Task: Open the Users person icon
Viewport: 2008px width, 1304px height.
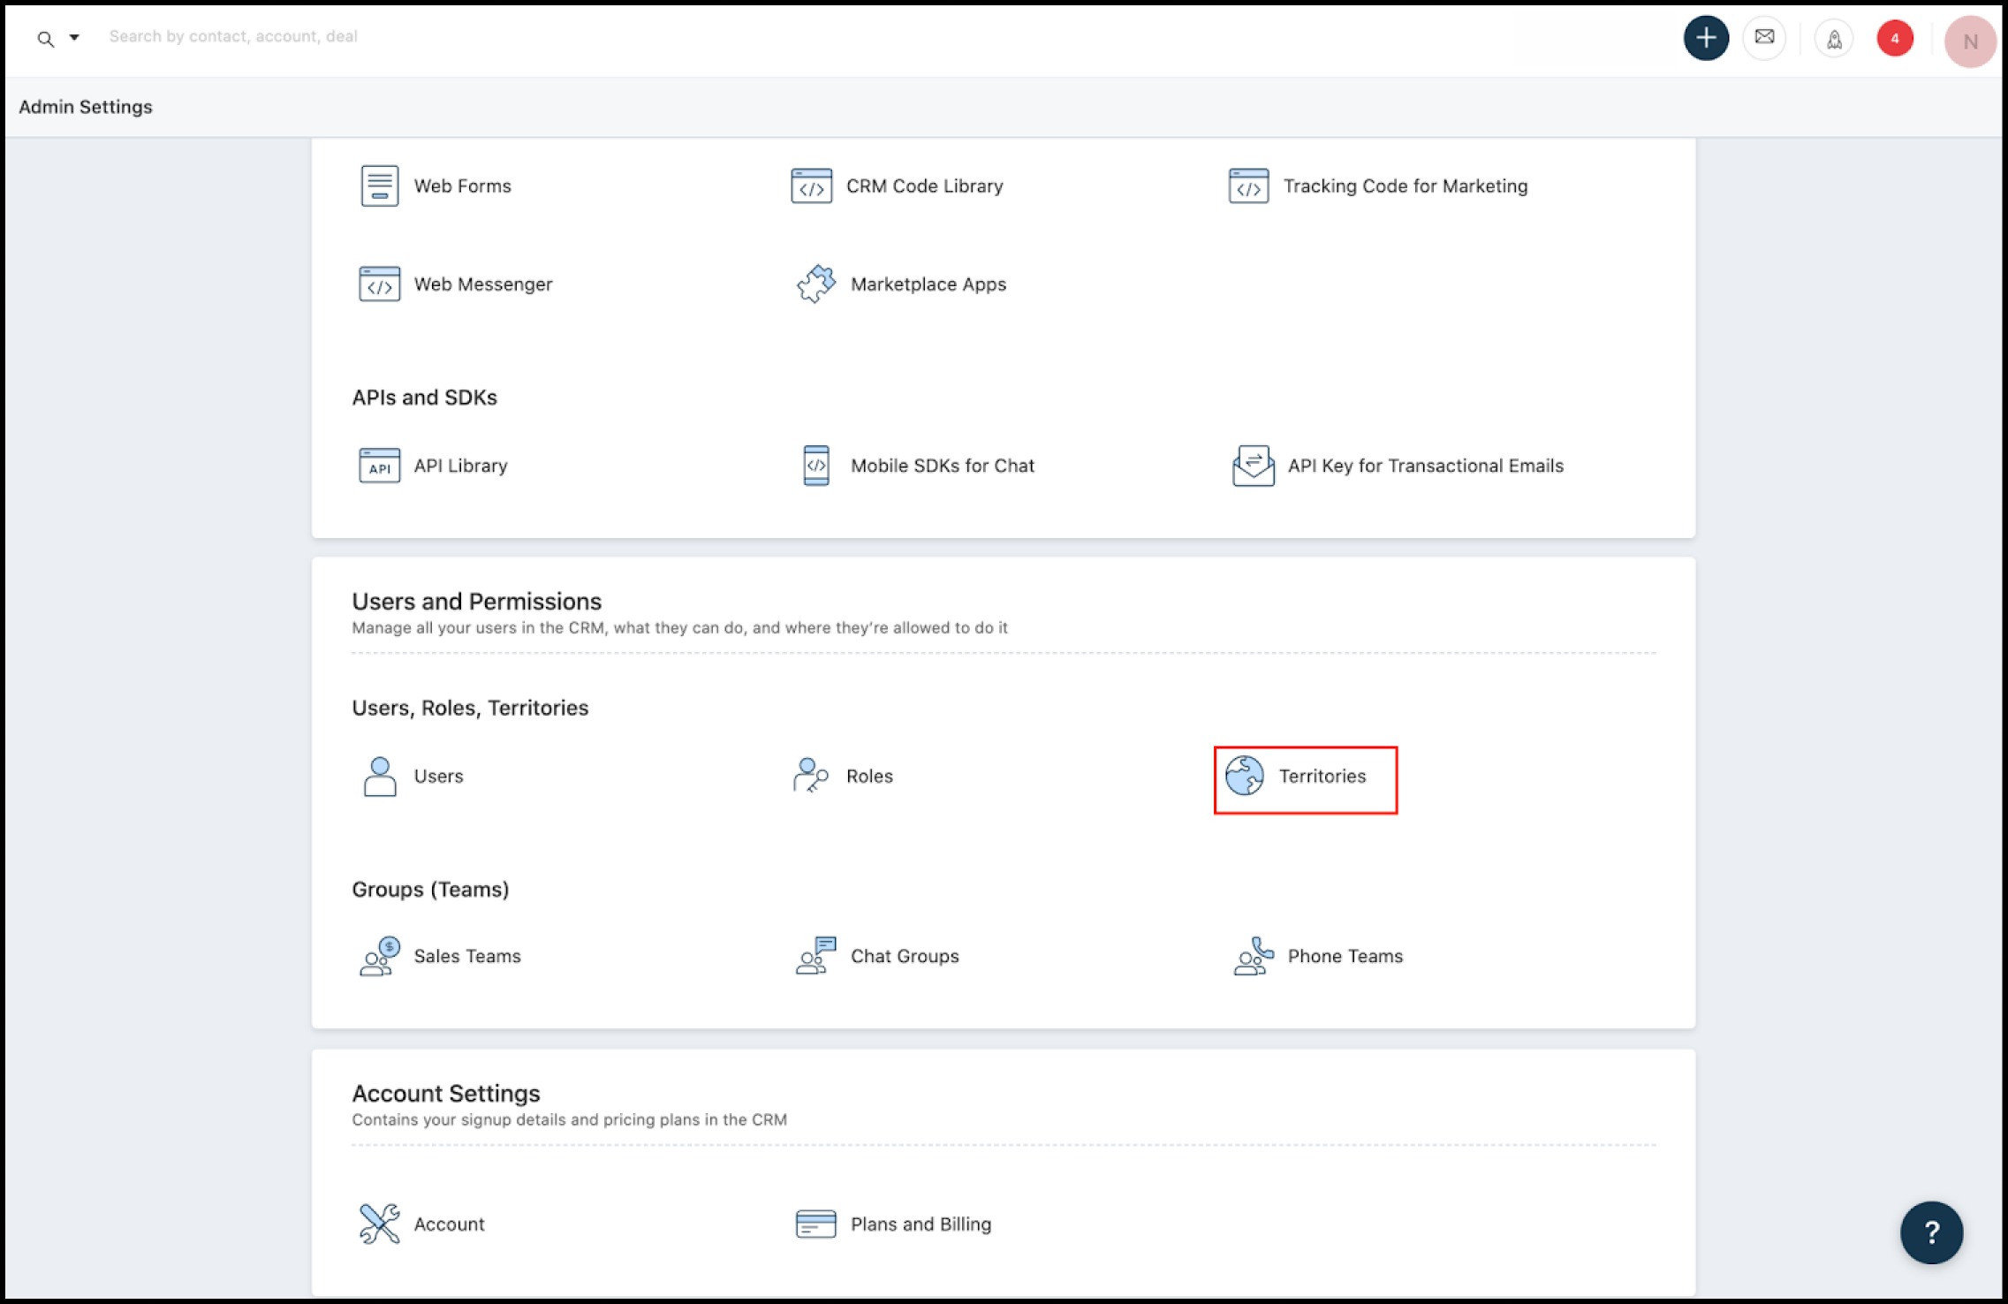Action: point(379,776)
